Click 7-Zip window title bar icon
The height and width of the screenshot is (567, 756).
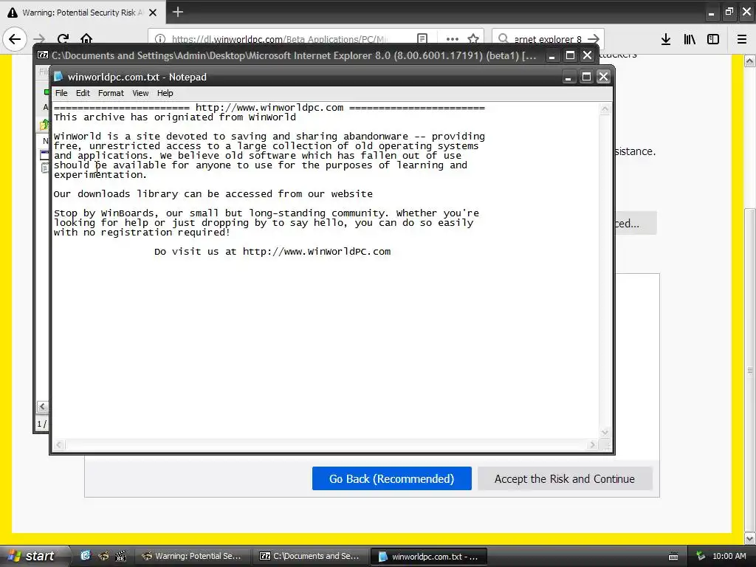(x=42, y=55)
